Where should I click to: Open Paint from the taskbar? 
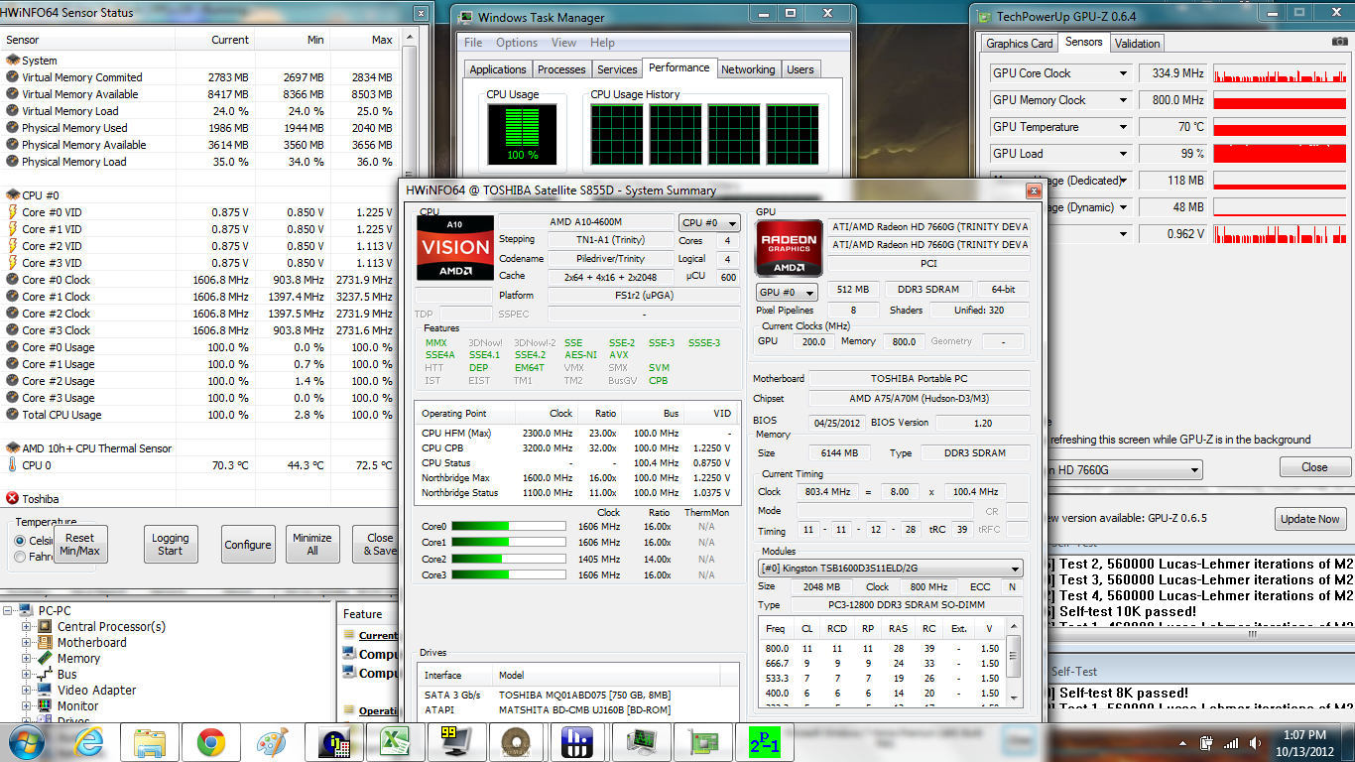(x=272, y=741)
